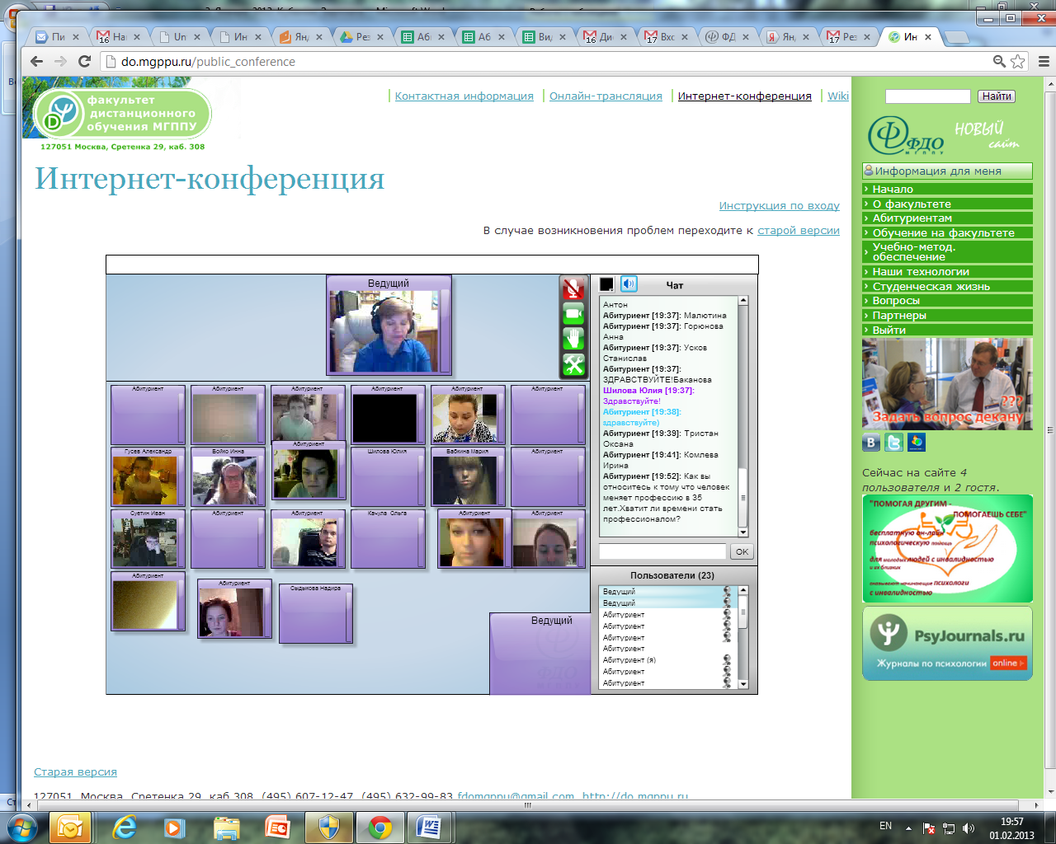Open the third social icon beside Twitter
This screenshot has width=1056, height=844.
pos(916,443)
